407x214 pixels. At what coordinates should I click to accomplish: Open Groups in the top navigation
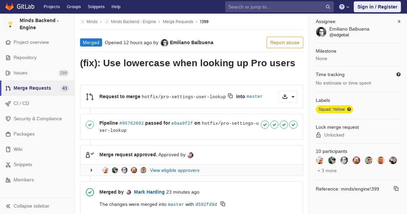click(x=74, y=7)
